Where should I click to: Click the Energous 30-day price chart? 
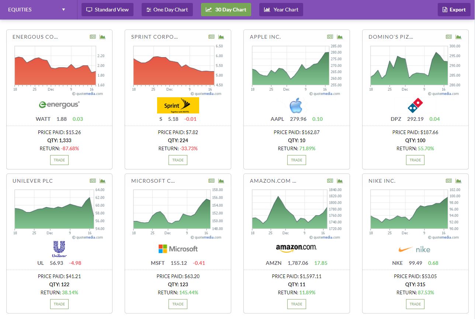[59, 69]
